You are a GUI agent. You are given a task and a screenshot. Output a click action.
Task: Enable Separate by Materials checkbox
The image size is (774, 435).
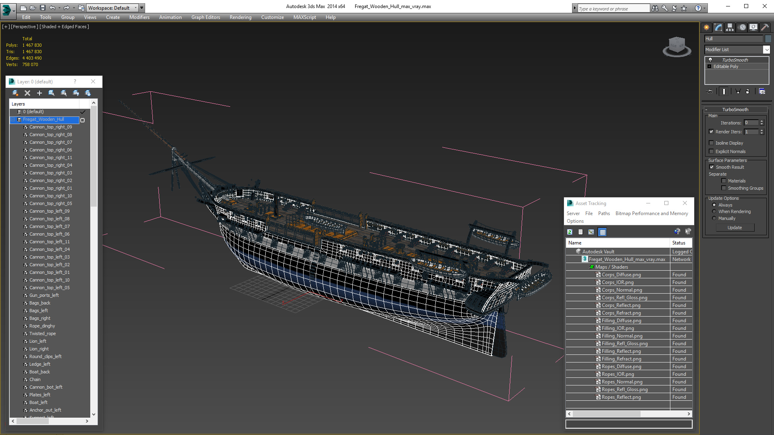pyautogui.click(x=724, y=181)
